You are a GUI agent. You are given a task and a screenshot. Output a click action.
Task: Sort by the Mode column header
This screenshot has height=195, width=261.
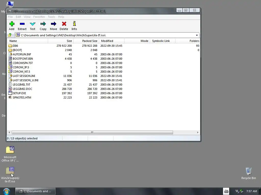(137, 41)
